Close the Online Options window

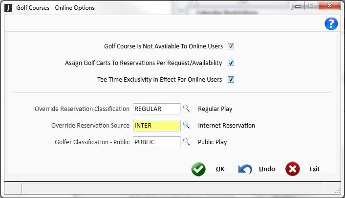328,7
